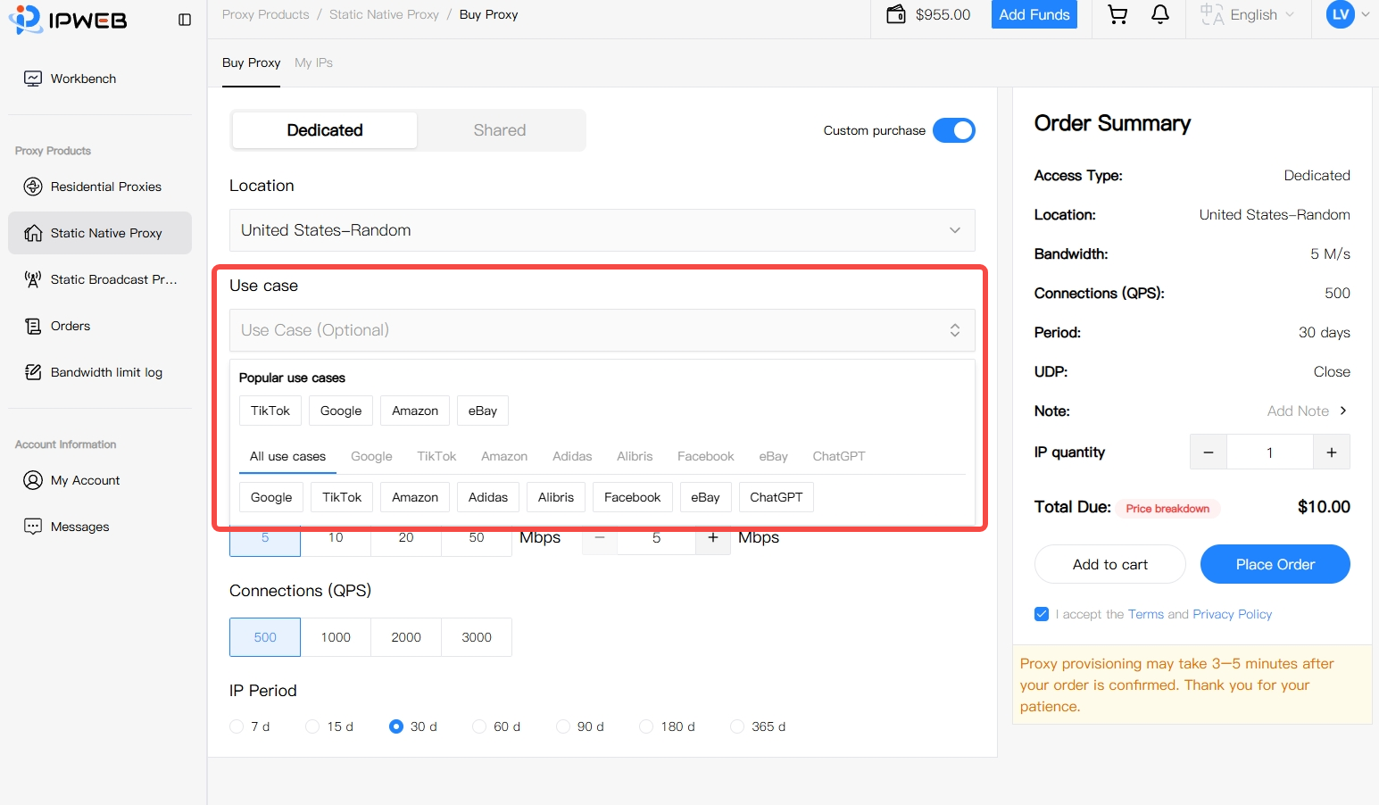The width and height of the screenshot is (1379, 805).
Task: Toggle Custom purchase switch
Action: pyautogui.click(x=954, y=130)
